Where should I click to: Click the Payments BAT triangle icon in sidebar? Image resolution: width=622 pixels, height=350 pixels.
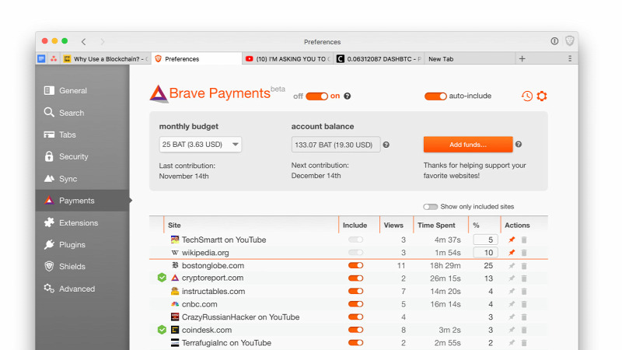point(49,201)
